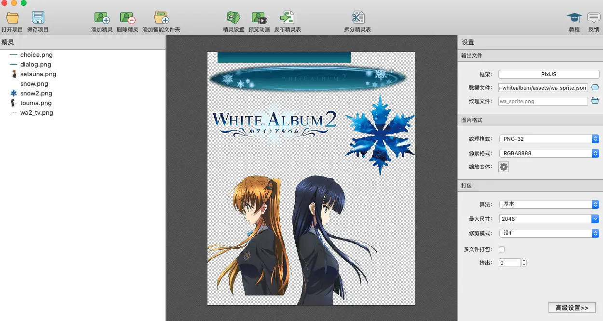Browse folder for 纹理文件 path

[x=595, y=101]
